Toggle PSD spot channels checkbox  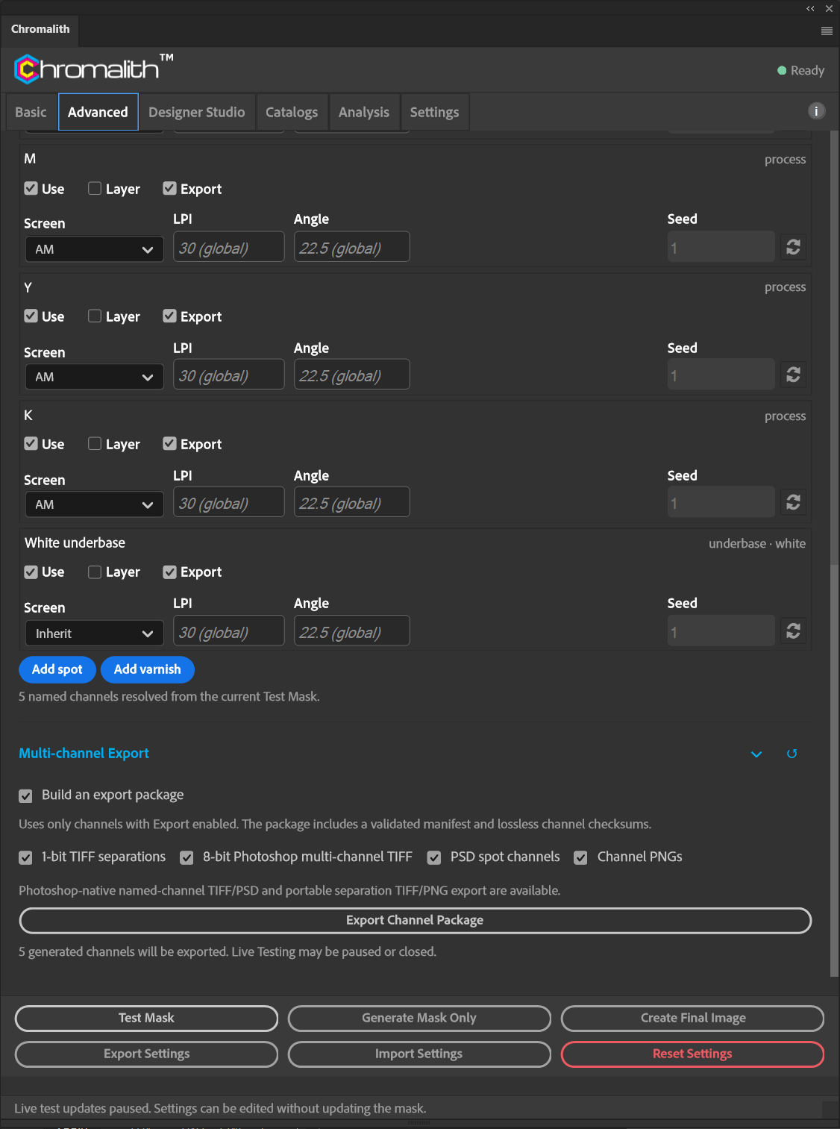[433, 857]
